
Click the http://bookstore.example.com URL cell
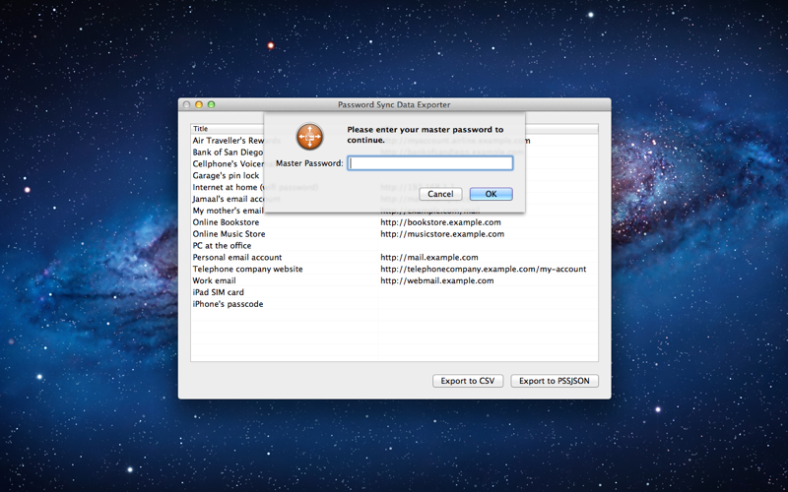[x=440, y=222]
